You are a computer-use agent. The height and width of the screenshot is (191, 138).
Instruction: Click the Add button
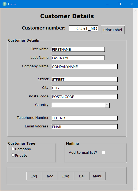tap(50, 176)
